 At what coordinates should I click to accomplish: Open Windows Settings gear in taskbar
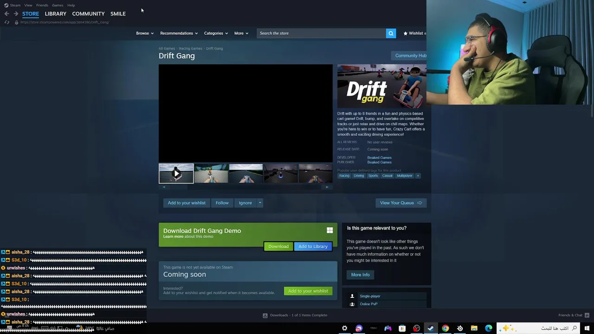point(344,328)
